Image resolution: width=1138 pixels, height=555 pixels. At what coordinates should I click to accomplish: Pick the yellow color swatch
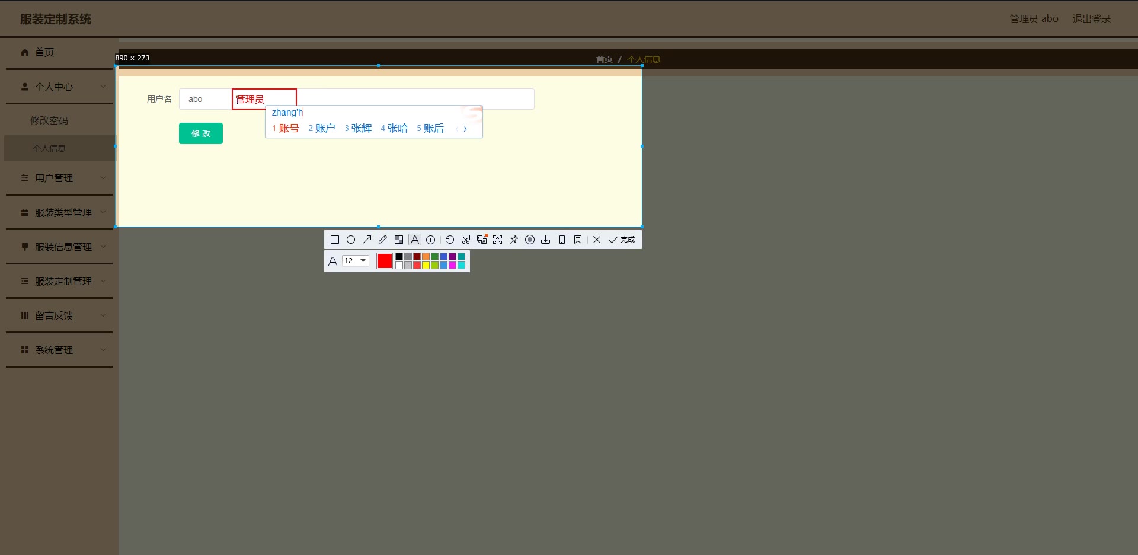(x=426, y=266)
